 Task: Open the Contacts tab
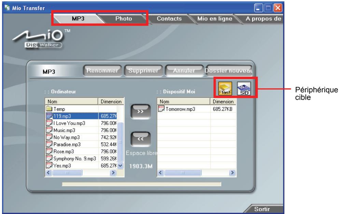(x=169, y=19)
